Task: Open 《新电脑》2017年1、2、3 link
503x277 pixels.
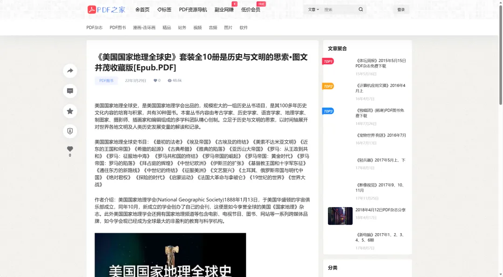Action: point(380,237)
